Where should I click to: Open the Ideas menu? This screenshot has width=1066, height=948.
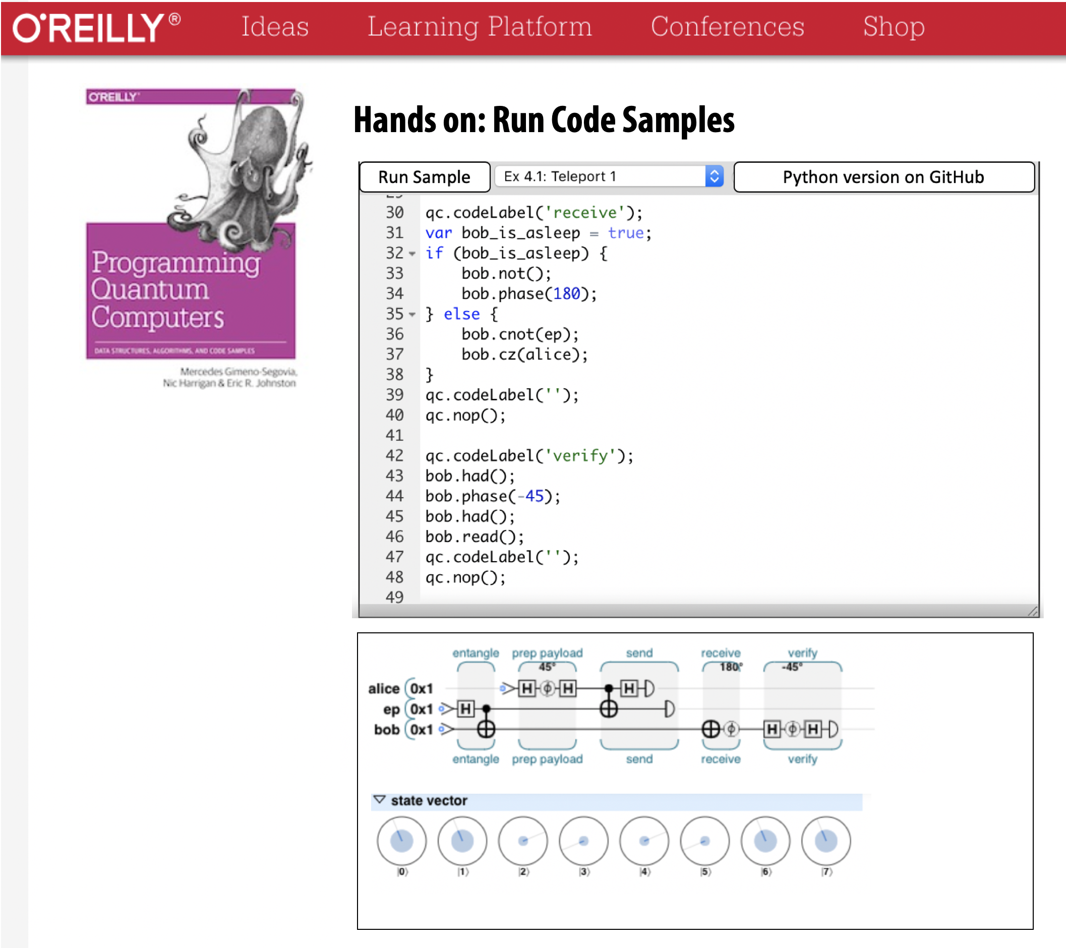click(x=276, y=27)
